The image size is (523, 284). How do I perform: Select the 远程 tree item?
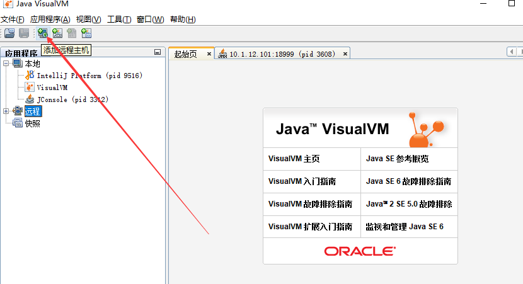coord(33,111)
